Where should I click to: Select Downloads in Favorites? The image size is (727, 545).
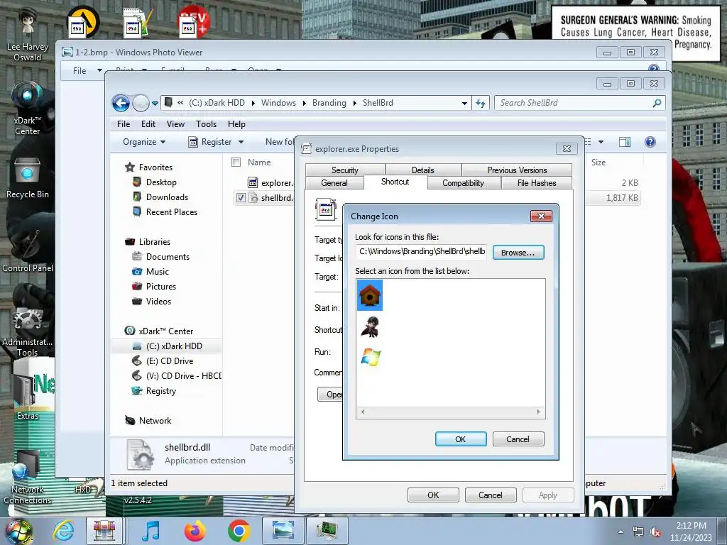[x=166, y=197]
